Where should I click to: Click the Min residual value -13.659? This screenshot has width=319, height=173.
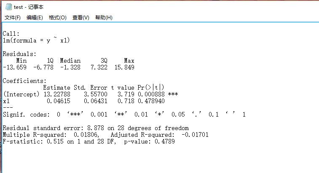coord(14,67)
